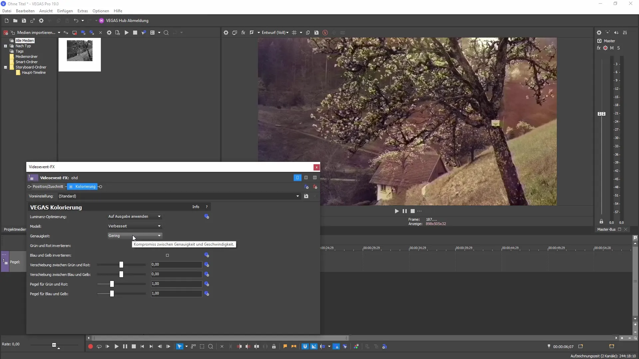Click the VEGAS Hub purple H icon
The width and height of the screenshot is (639, 359).
[x=102, y=21]
